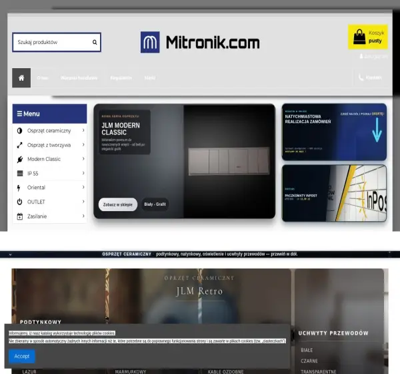The width and height of the screenshot is (400, 374).
Task: Click OSPRZĘT CERAMICZNY ticker label
Action: [127, 254]
